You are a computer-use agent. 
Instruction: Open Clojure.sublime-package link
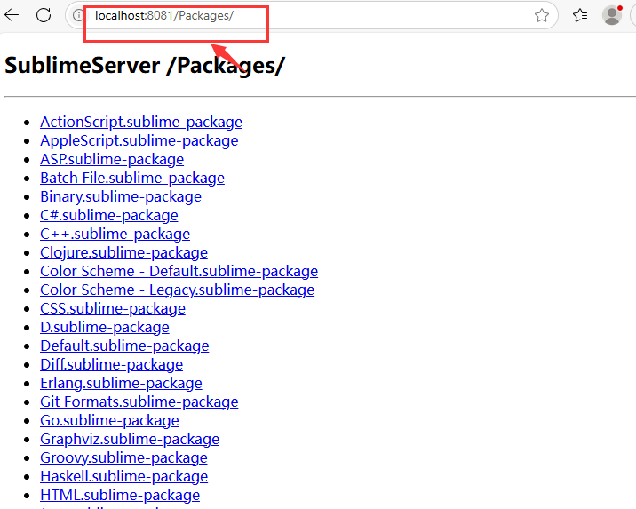[x=123, y=252]
